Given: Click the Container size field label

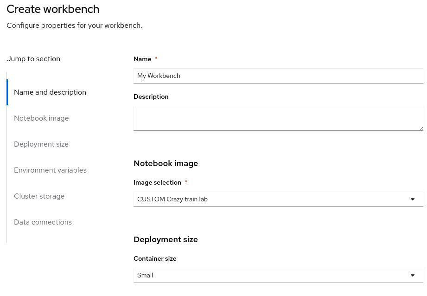Looking at the screenshot, I should click(155, 258).
